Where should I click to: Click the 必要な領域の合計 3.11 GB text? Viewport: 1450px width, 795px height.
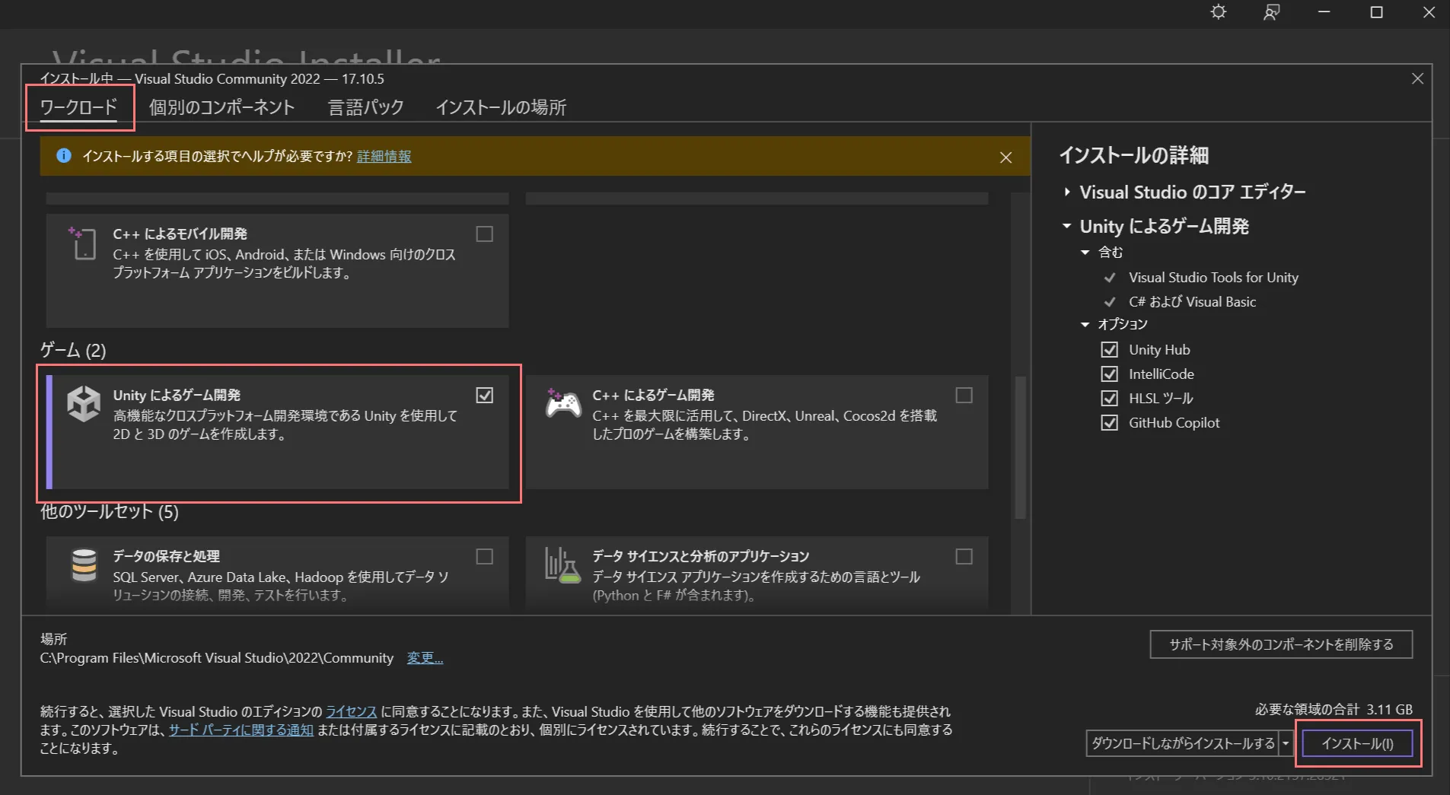point(1334,710)
